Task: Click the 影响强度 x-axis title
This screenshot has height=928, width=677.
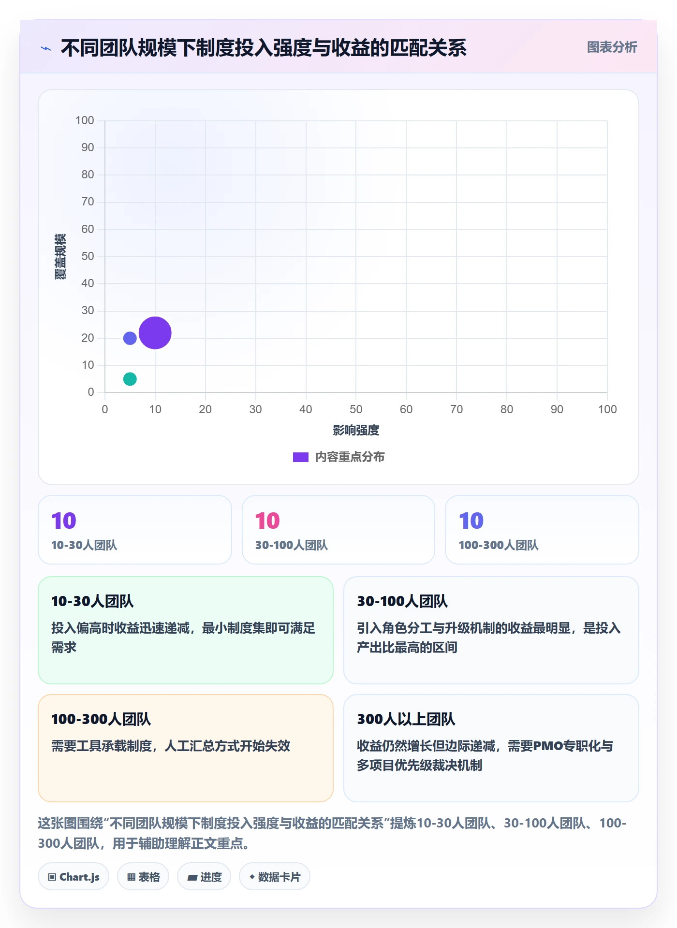Action: (x=356, y=430)
